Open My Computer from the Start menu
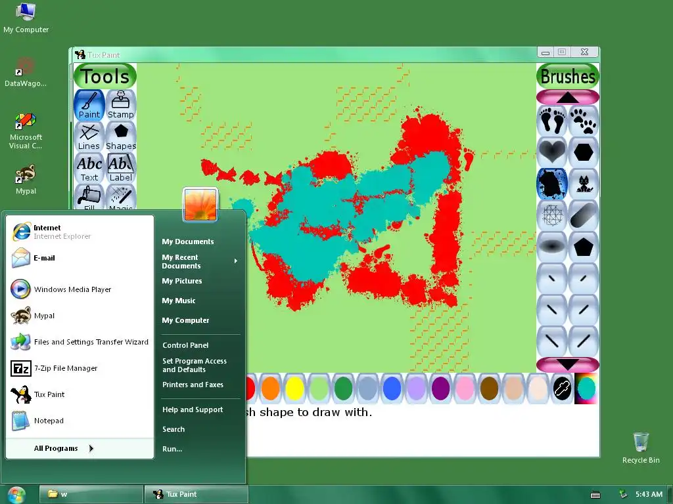 point(199,320)
